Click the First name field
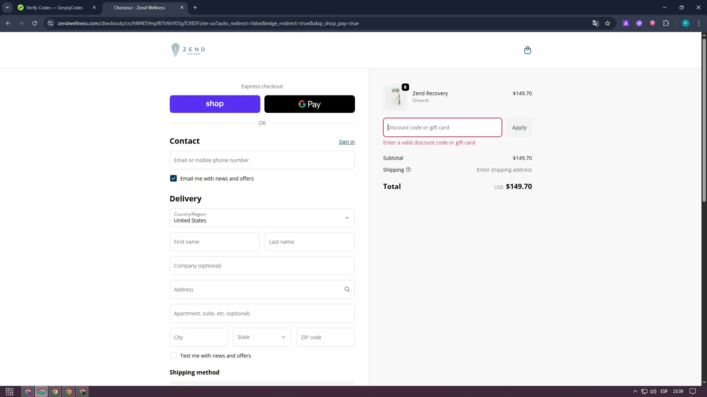This screenshot has height=397, width=707. tap(214, 242)
